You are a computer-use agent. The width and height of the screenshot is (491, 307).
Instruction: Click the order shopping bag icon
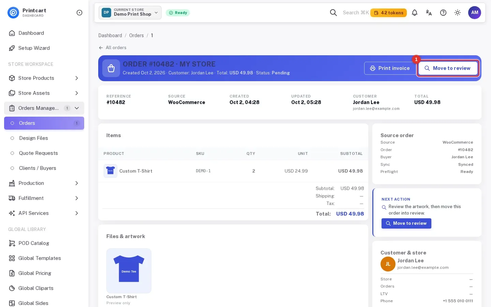coord(111,68)
